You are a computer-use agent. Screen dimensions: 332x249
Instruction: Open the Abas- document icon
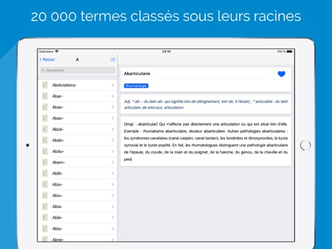click(x=45, y=107)
